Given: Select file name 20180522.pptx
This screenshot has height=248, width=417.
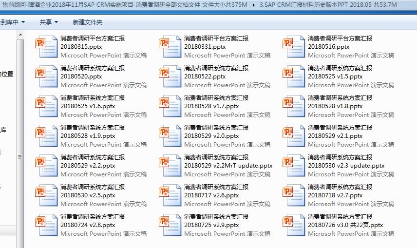Looking at the screenshot, I should [205, 76].
